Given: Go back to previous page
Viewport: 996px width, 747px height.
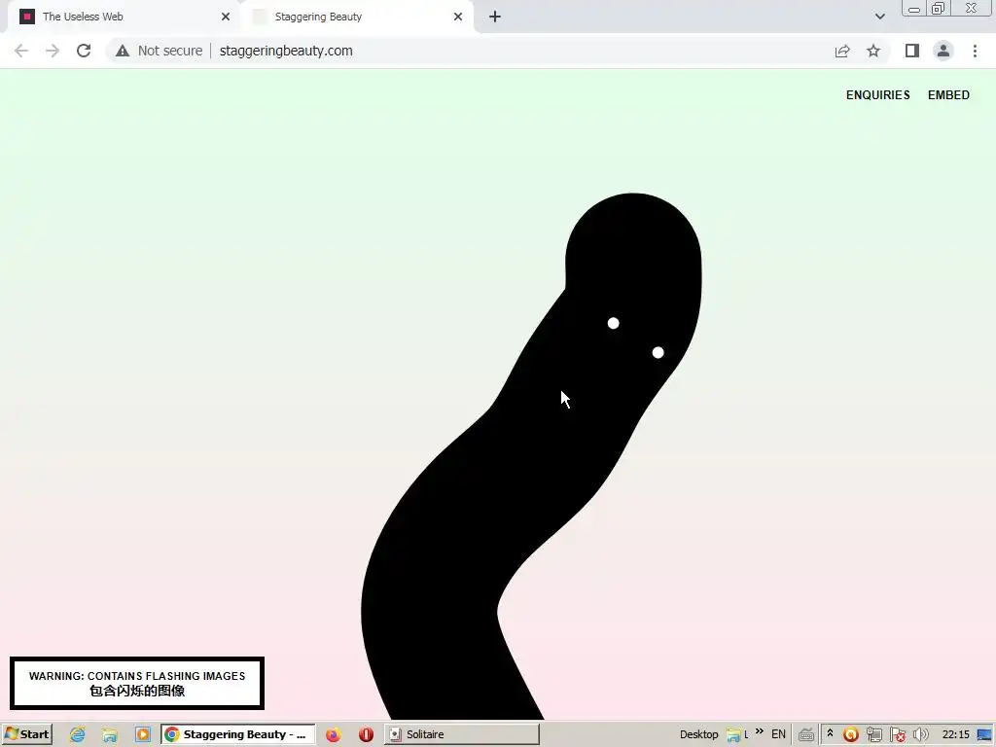Looking at the screenshot, I should pyautogui.click(x=21, y=51).
